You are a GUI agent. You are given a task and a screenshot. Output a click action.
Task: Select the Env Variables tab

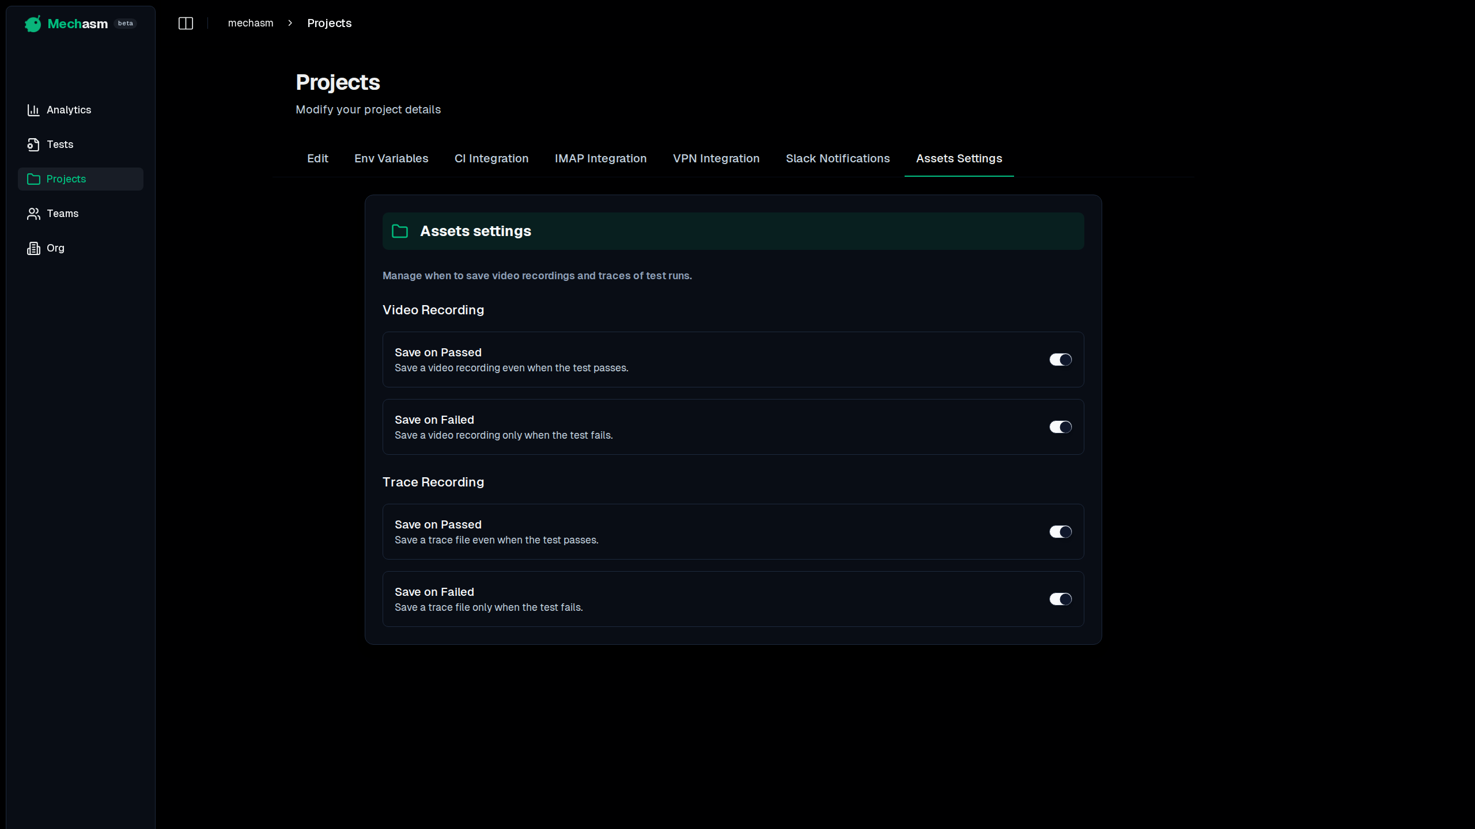(x=391, y=158)
